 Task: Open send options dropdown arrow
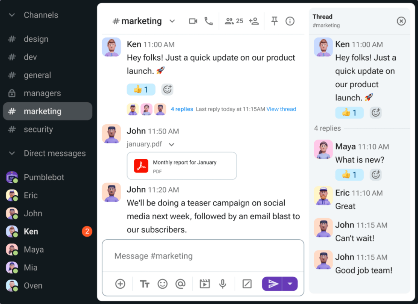290,284
